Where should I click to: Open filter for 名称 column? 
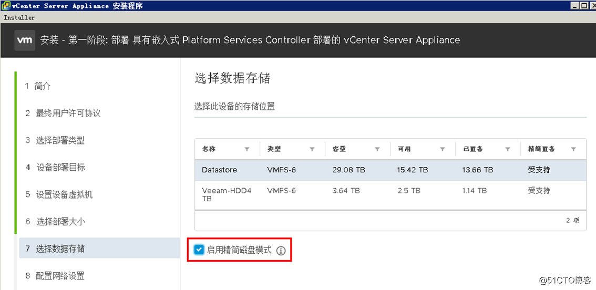click(x=246, y=149)
